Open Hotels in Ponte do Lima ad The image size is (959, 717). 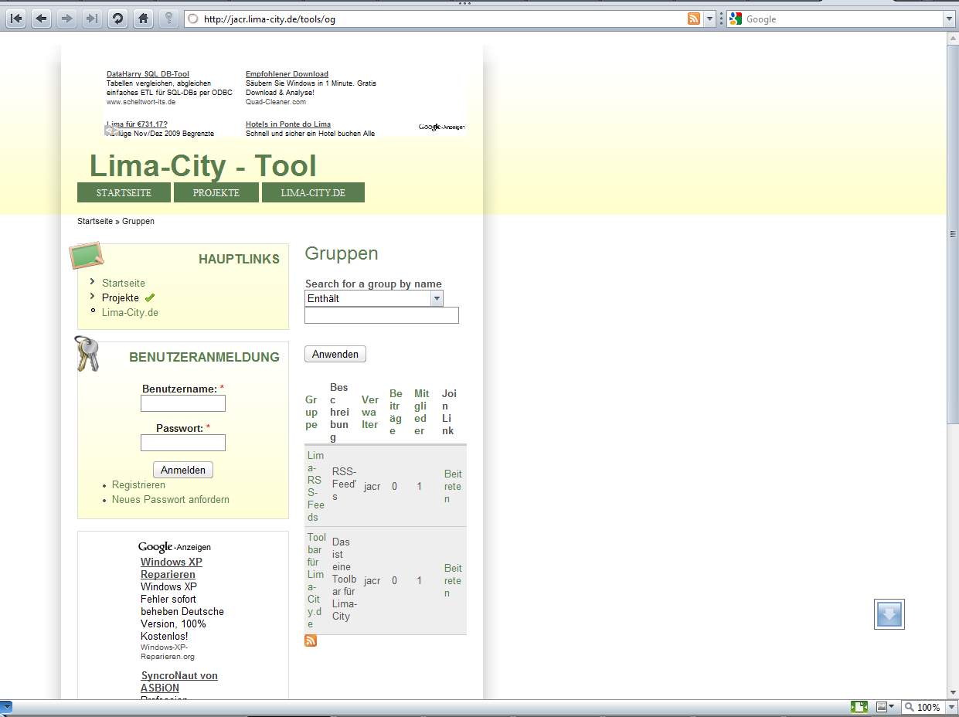(288, 124)
